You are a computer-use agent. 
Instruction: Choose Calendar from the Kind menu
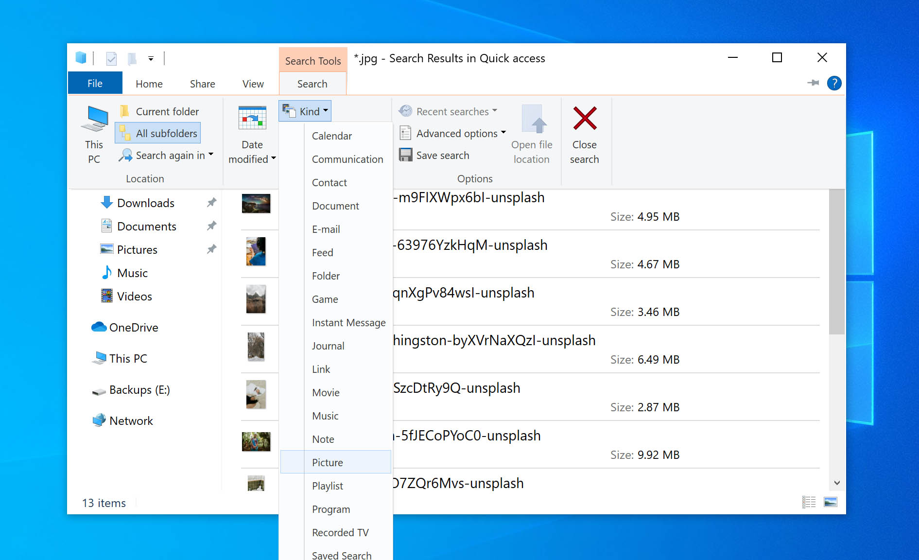[x=336, y=136]
